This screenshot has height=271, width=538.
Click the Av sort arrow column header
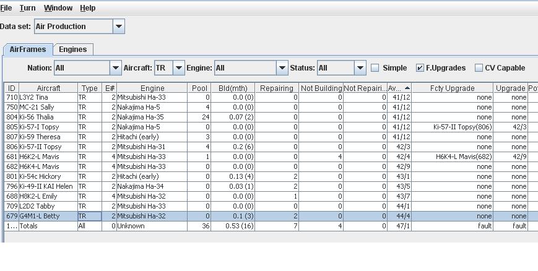(399, 88)
